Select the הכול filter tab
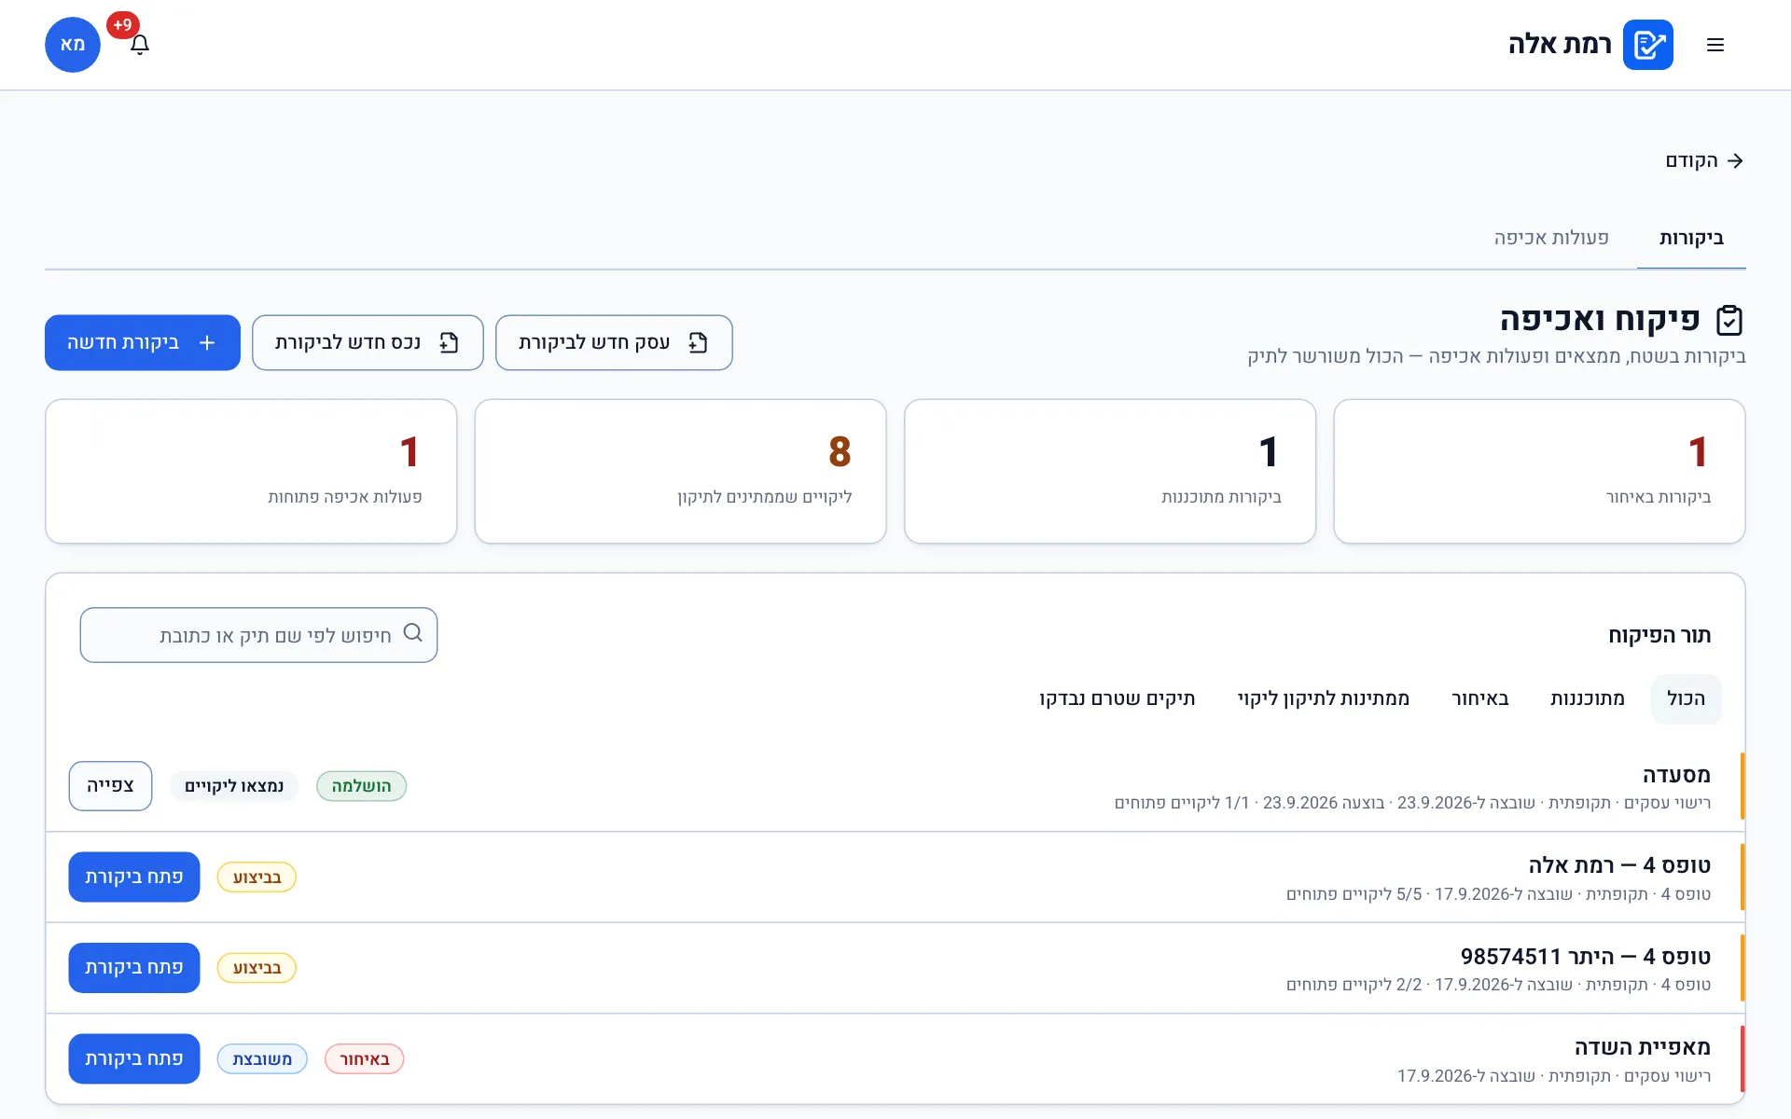 1687,698
